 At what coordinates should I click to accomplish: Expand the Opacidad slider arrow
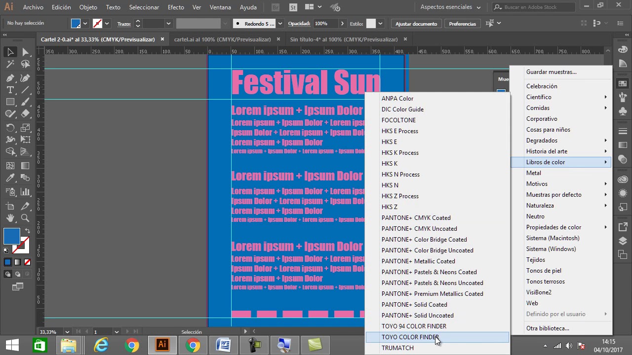(342, 24)
